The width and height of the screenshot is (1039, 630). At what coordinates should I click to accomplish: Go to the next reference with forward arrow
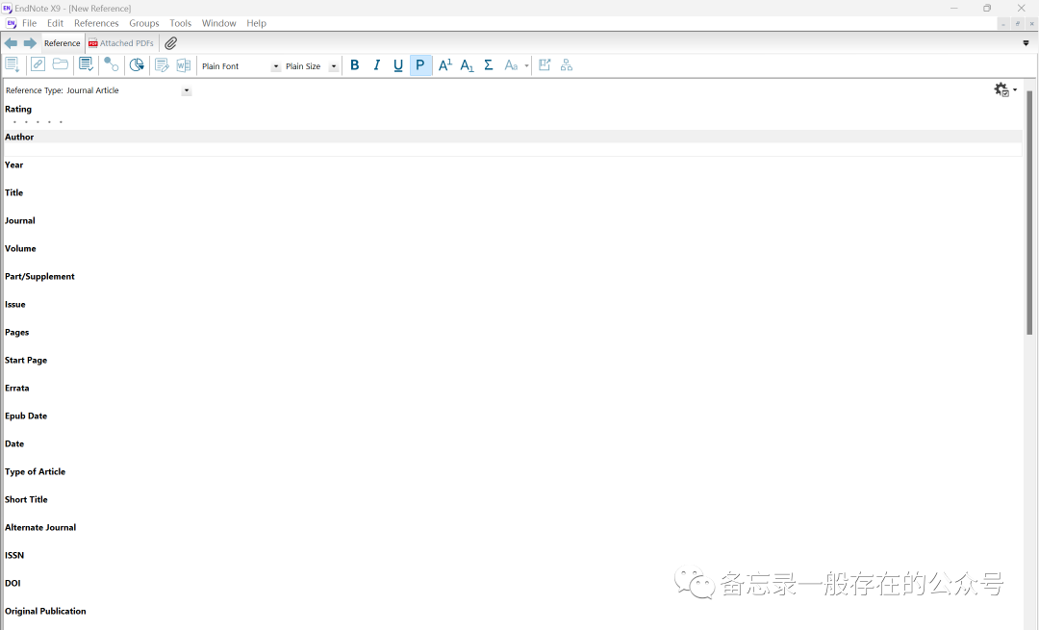(30, 43)
